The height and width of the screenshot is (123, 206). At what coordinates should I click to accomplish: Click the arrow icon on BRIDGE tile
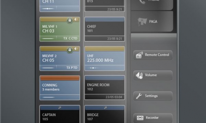click(105, 108)
